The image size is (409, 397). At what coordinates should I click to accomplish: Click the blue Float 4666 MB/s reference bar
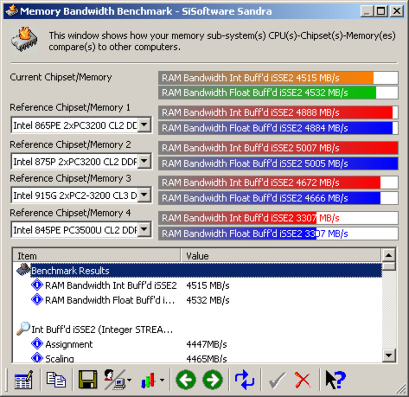[x=278, y=198]
